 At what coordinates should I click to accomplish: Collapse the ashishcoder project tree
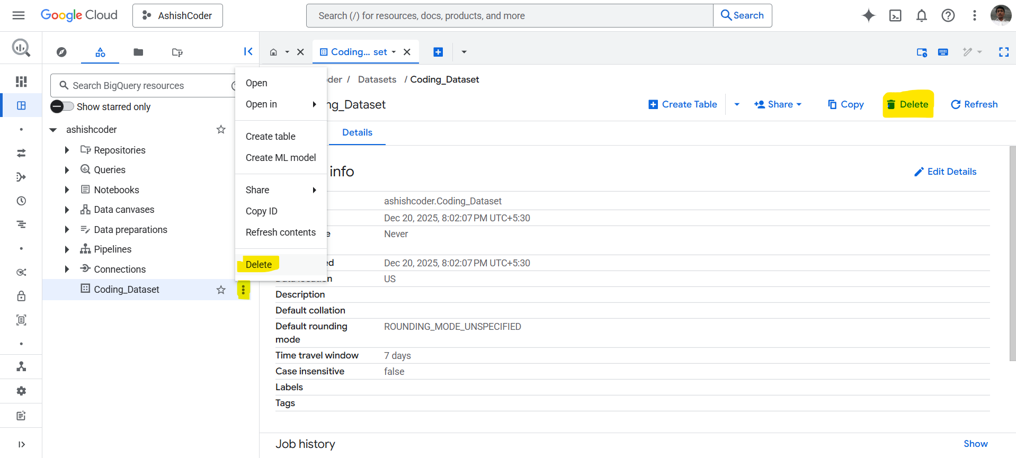pyautogui.click(x=53, y=130)
